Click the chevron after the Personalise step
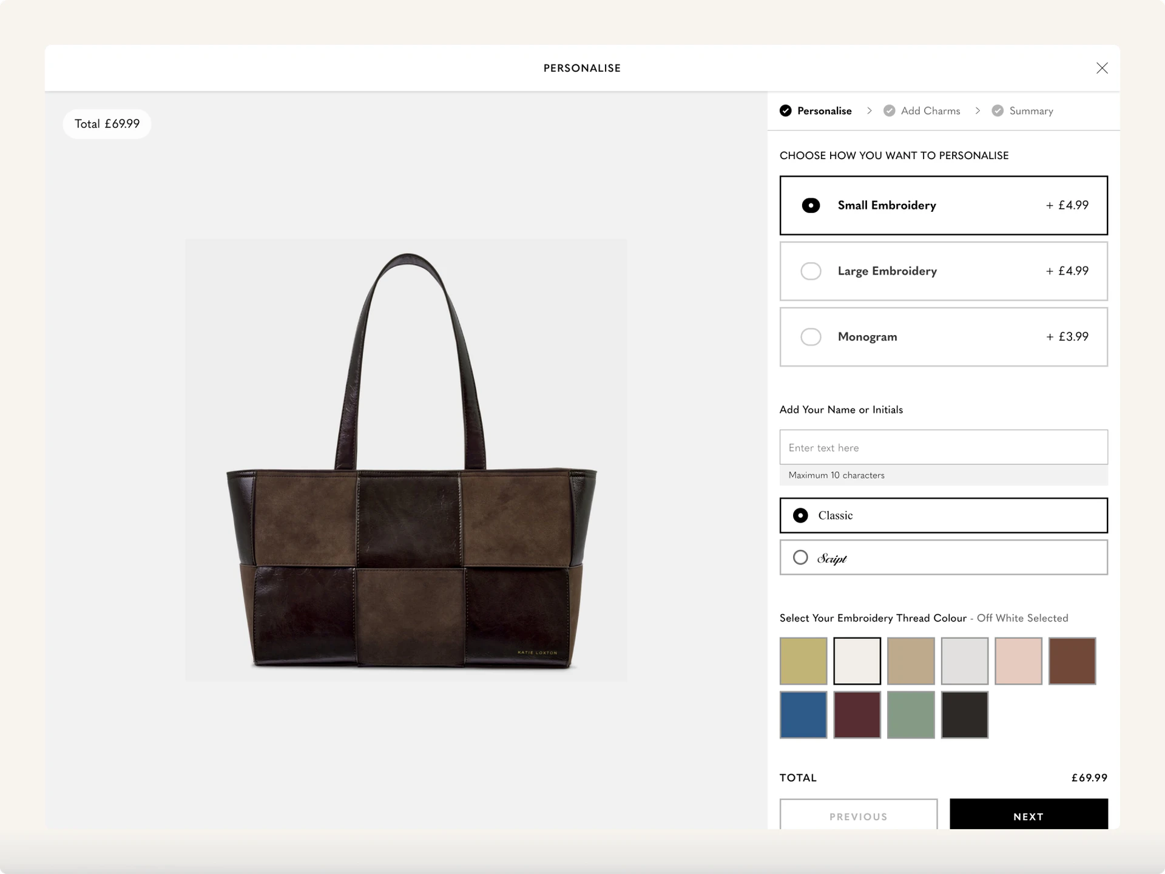 point(870,110)
